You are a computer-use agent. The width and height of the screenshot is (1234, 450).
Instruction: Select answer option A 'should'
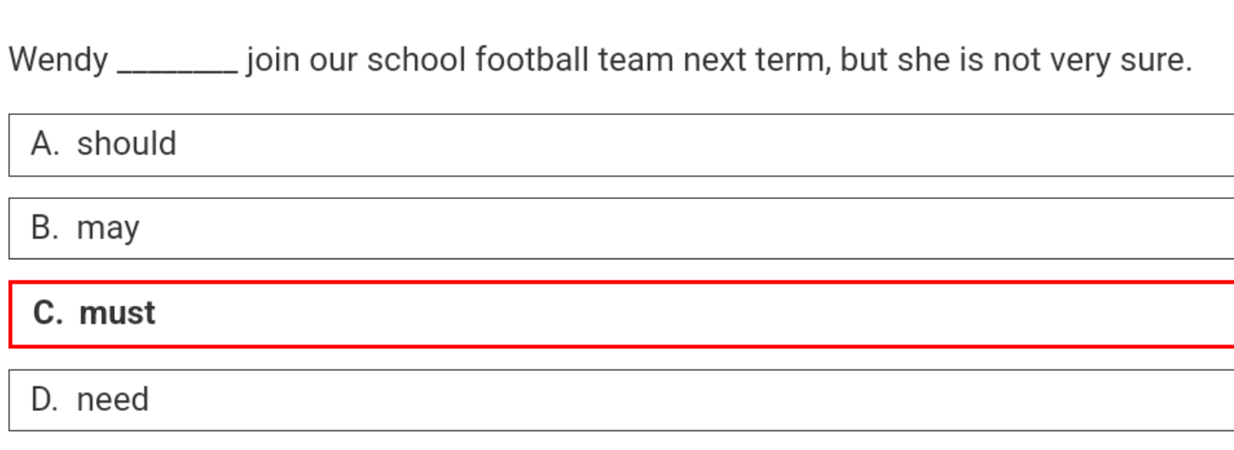[621, 145]
